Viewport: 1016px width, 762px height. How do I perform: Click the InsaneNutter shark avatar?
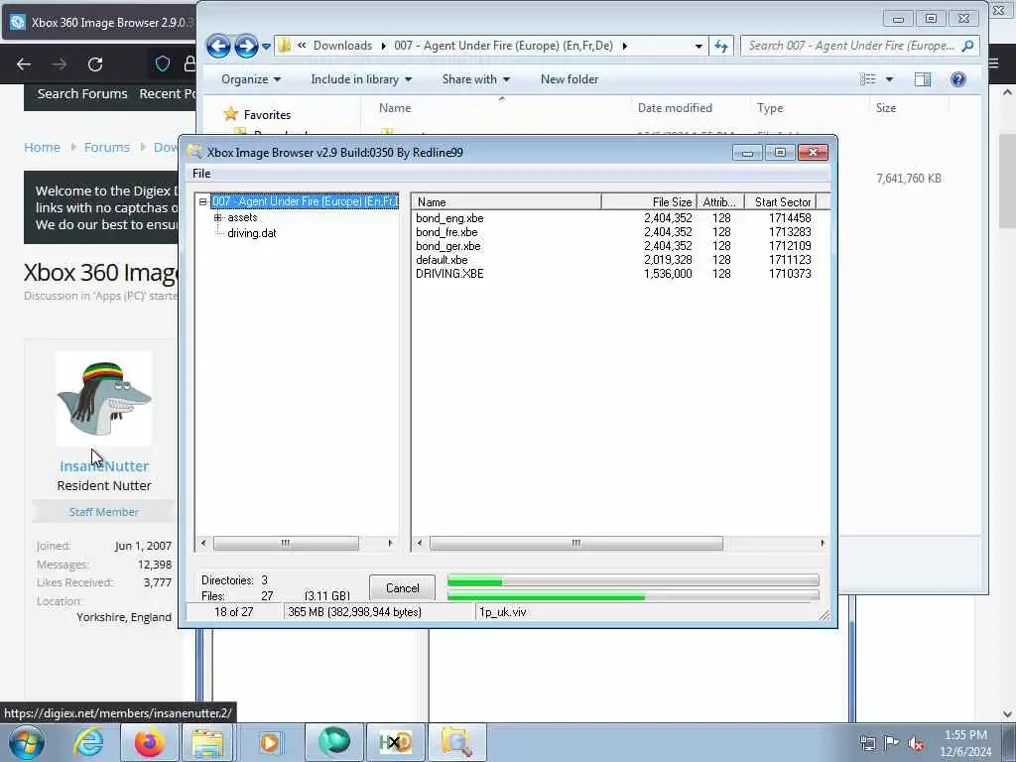pos(104,399)
